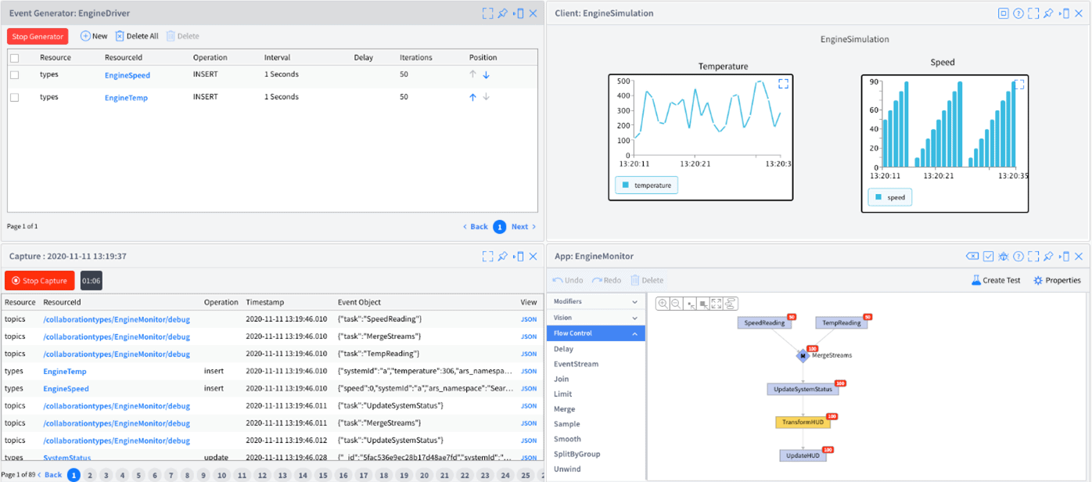Click the validate checkmark icon on EngineMonitor
1092x482 pixels.
(988, 256)
